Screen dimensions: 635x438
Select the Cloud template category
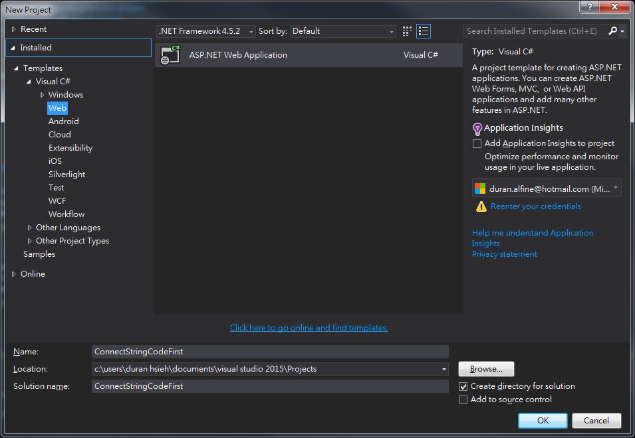point(60,135)
